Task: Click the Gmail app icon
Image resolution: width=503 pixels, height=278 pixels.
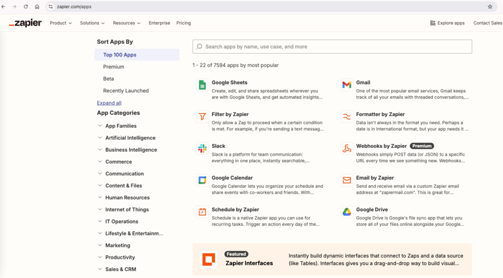Action: point(347,85)
